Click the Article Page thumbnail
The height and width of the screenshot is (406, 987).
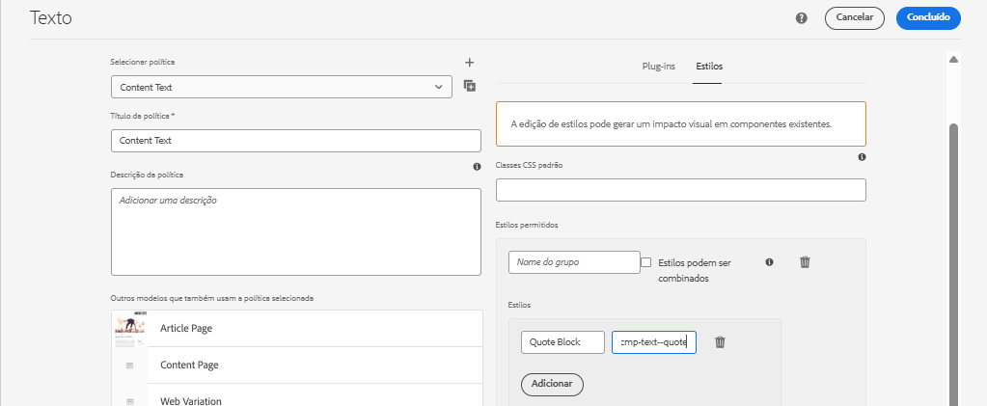pos(128,328)
